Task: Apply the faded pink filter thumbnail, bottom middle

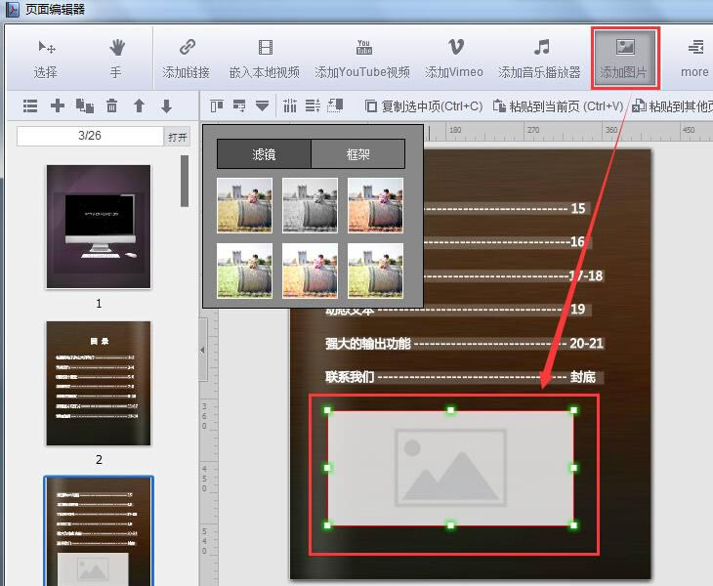Action: (x=311, y=271)
